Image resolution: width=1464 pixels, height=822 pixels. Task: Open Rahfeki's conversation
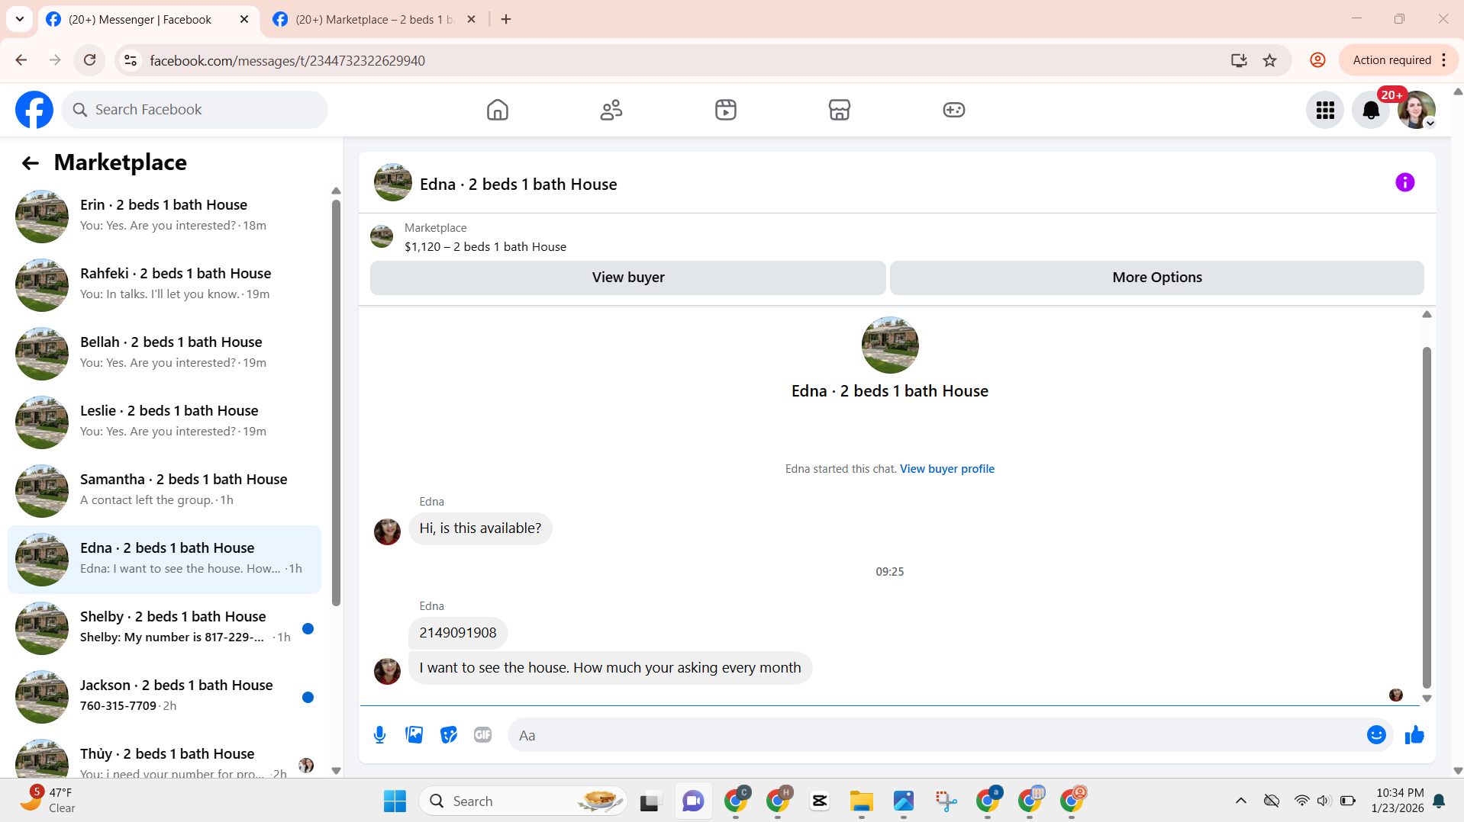pos(164,285)
